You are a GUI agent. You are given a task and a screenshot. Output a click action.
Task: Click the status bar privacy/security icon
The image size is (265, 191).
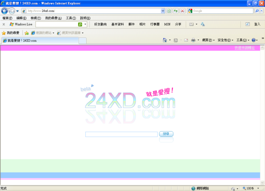pos(233,188)
